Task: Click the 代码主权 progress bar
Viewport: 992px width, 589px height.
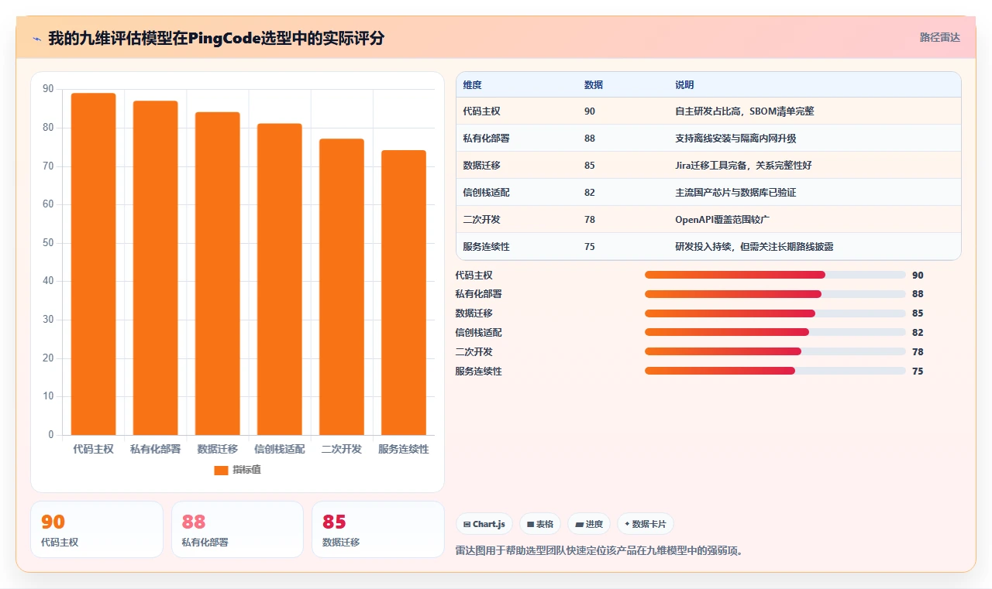Action: point(775,275)
